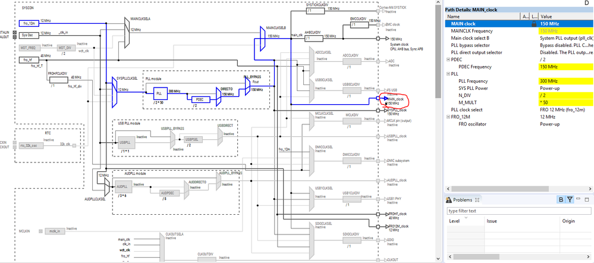Open PLL clock select value dropdown
594x263 pixels.
coord(566,110)
